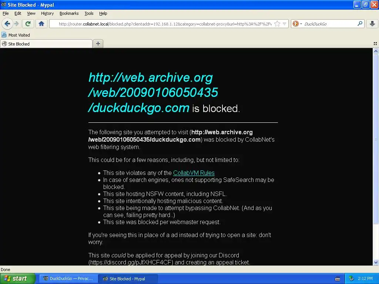This screenshot has height=284, width=379.
Task: Go forward one page
Action: point(16,24)
